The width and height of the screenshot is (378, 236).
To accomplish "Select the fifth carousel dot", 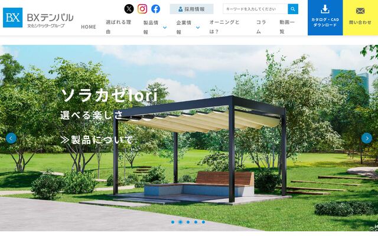I will coord(203,222).
